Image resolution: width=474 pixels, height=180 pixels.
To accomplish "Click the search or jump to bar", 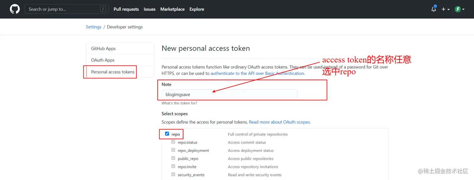I will (x=66, y=9).
